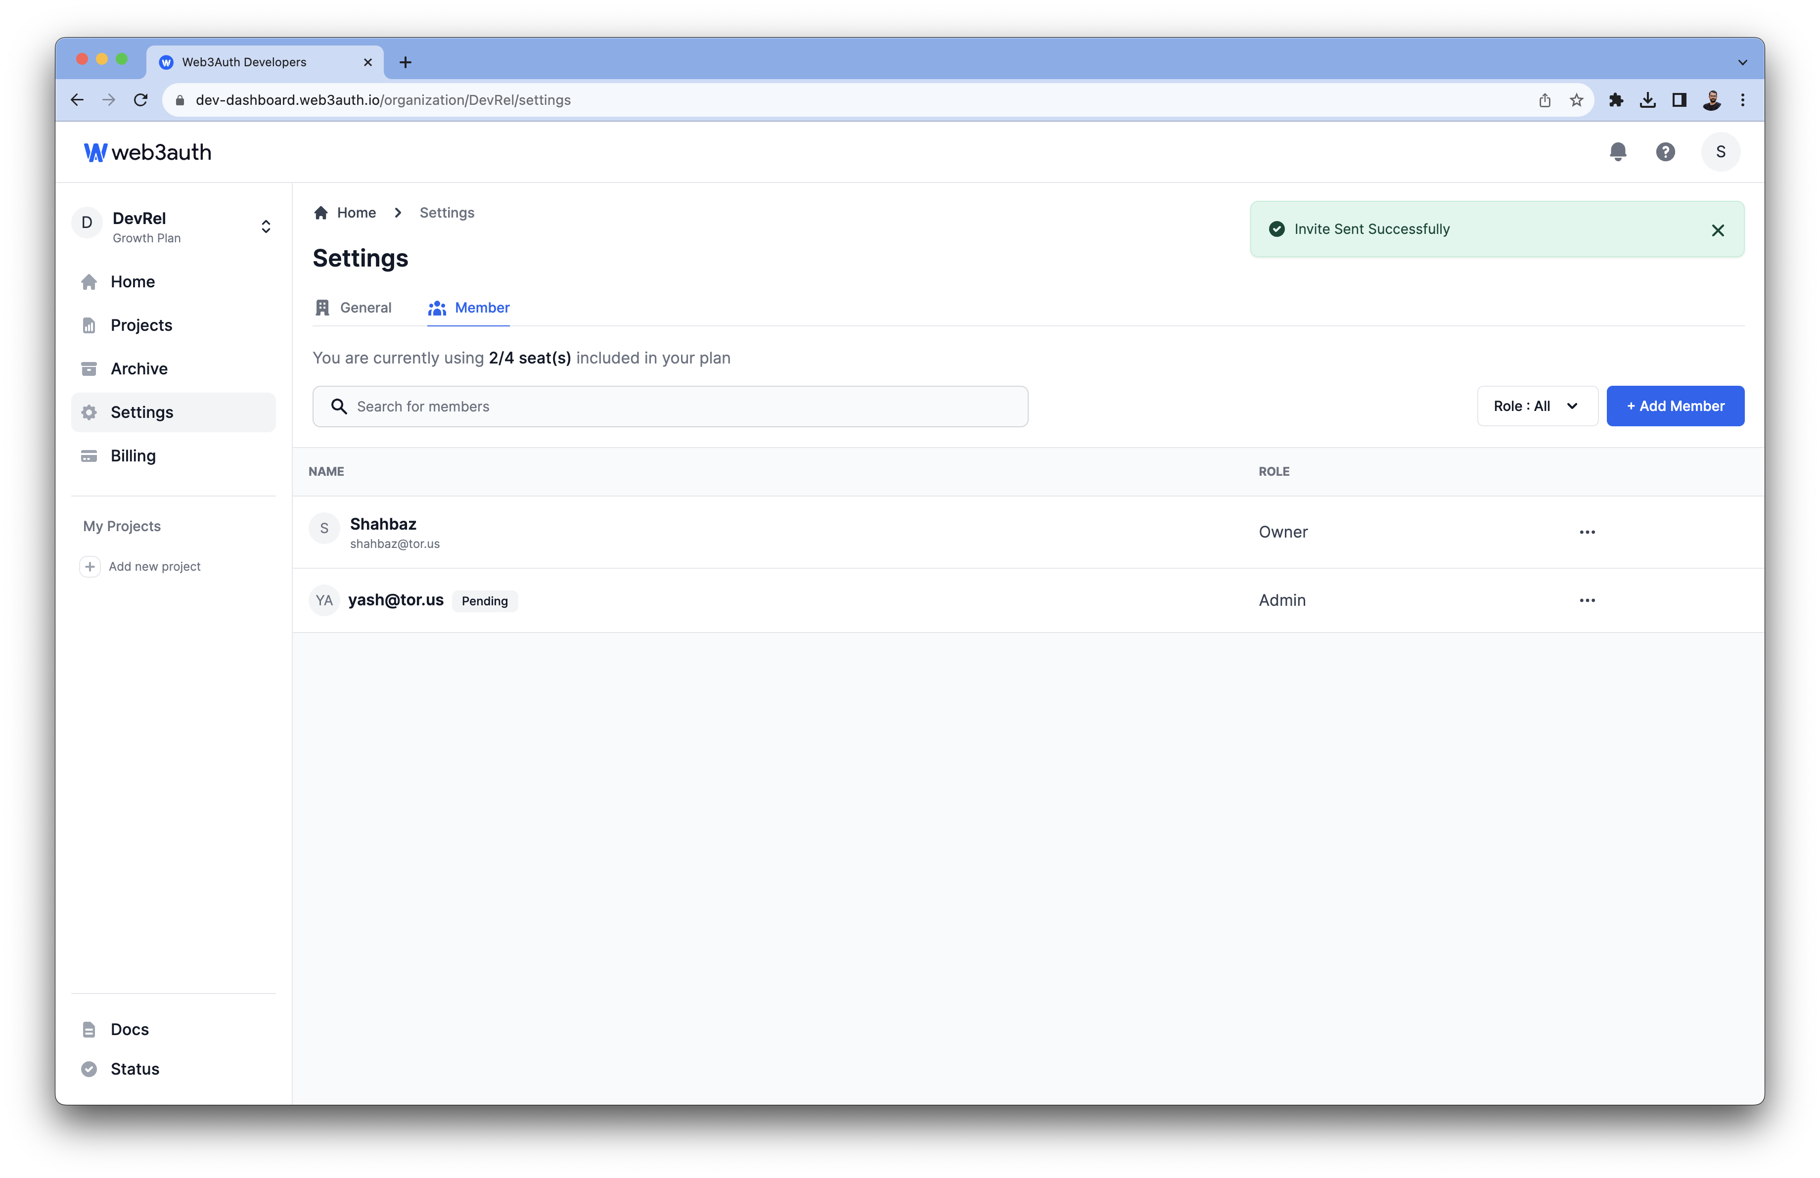Bookmark this page with the star
1820x1178 pixels.
pos(1576,100)
